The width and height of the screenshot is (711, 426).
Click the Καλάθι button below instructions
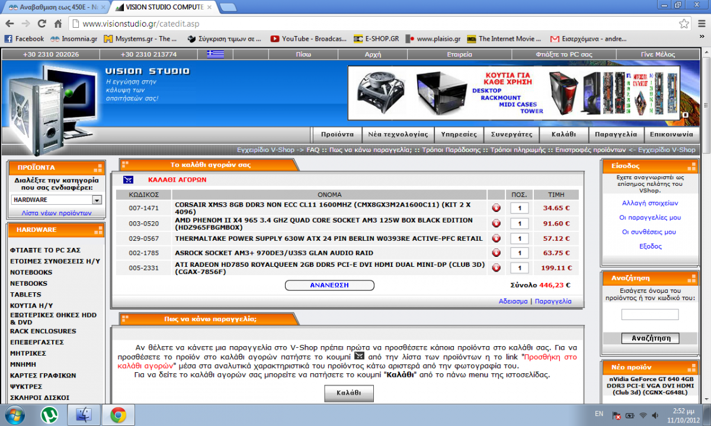click(x=349, y=393)
